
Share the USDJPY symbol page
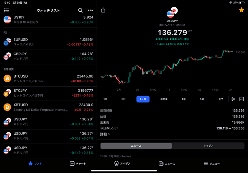click(x=103, y=10)
